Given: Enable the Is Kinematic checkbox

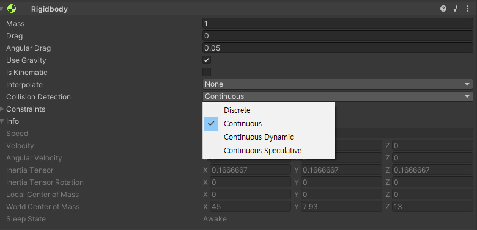Looking at the screenshot, I should 207,72.
